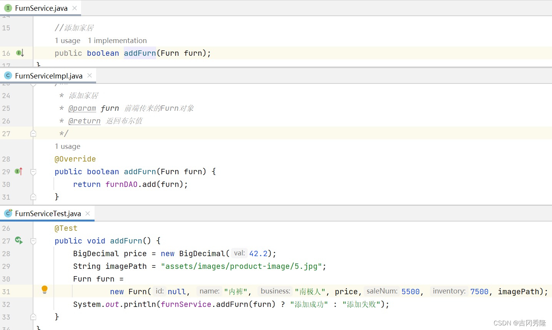
Task: Close the FurnServiceImpl.java tab
Action: point(90,75)
